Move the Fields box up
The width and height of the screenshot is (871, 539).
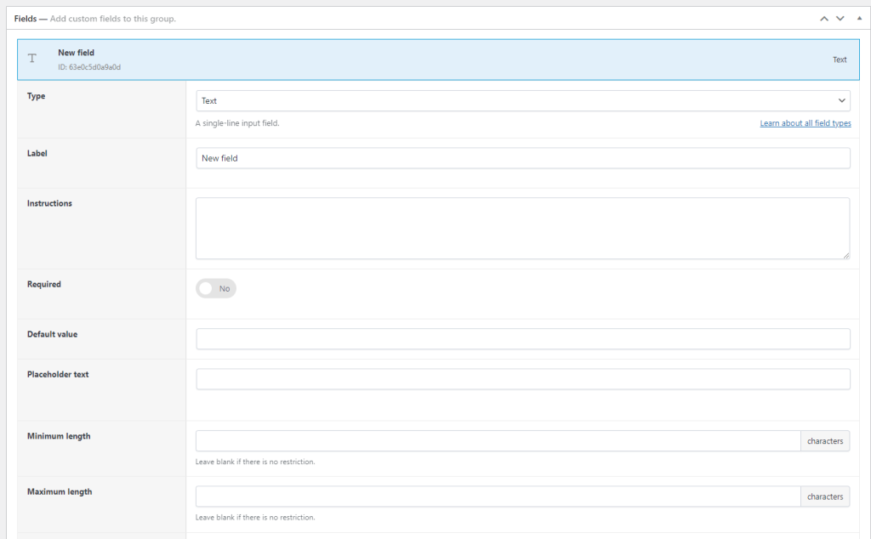tap(823, 18)
